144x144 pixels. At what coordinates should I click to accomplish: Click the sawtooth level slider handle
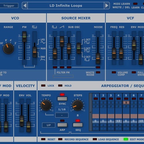point(62,41)
